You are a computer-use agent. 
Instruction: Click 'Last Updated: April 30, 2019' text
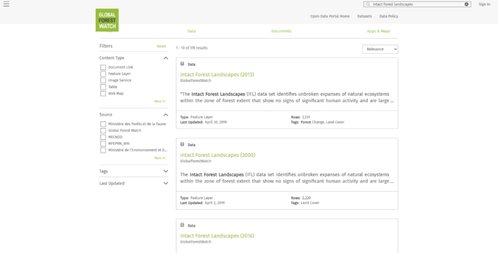tap(203, 122)
